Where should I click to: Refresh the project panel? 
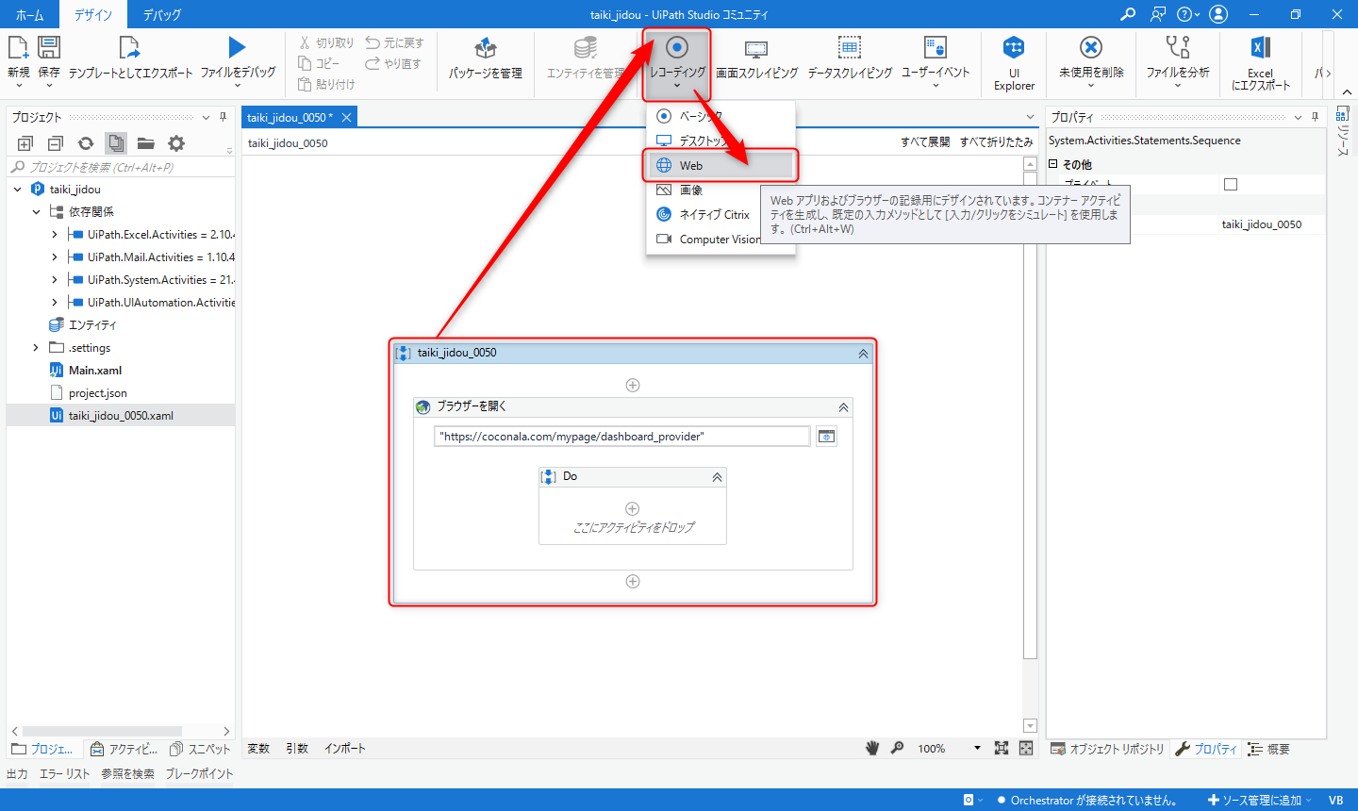click(x=86, y=143)
